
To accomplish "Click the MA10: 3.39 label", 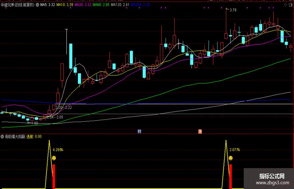I will click(65, 5).
